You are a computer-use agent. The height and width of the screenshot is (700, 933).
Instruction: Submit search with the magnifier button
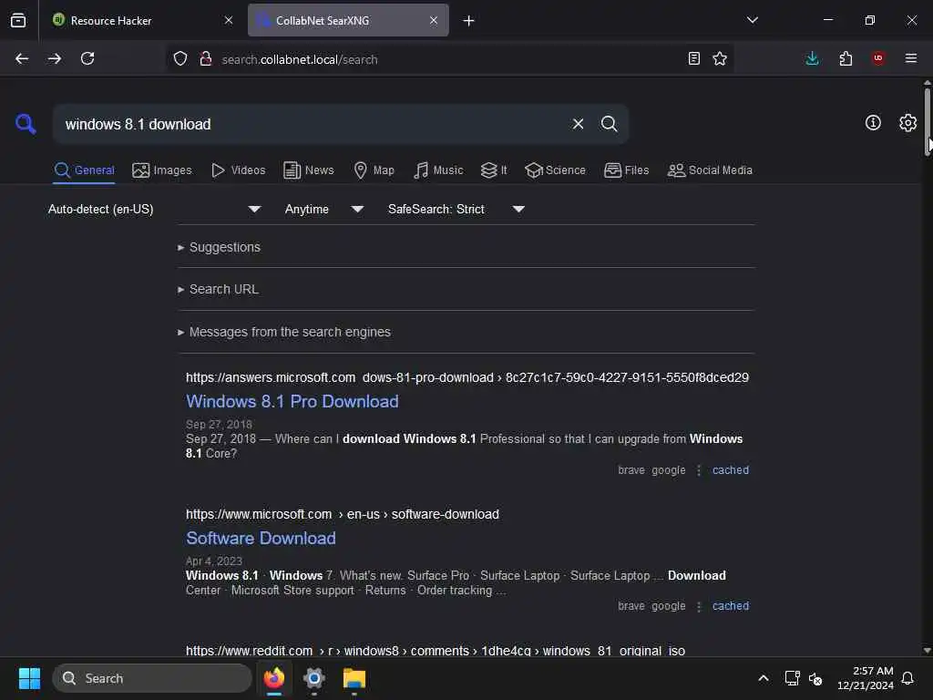[609, 124]
